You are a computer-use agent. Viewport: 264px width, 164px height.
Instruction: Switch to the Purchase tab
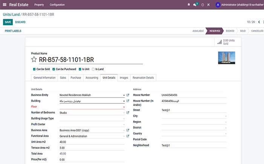click(x=76, y=78)
